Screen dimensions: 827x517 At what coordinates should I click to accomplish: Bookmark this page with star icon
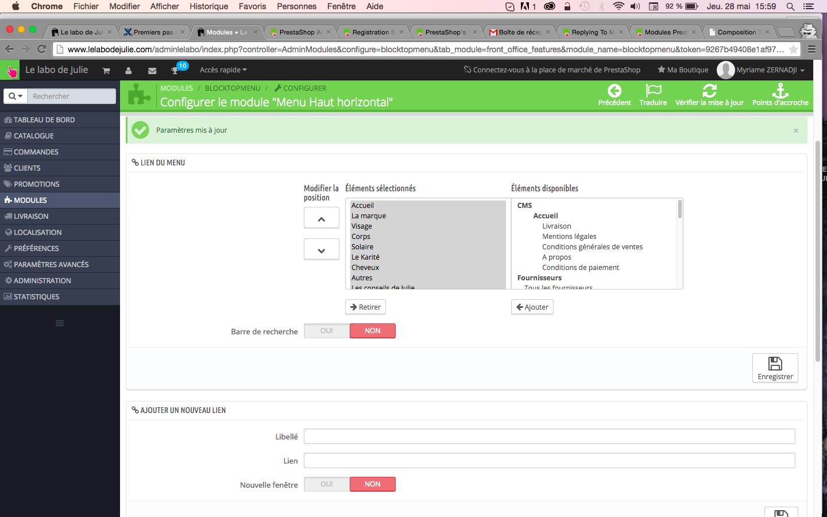click(x=794, y=49)
